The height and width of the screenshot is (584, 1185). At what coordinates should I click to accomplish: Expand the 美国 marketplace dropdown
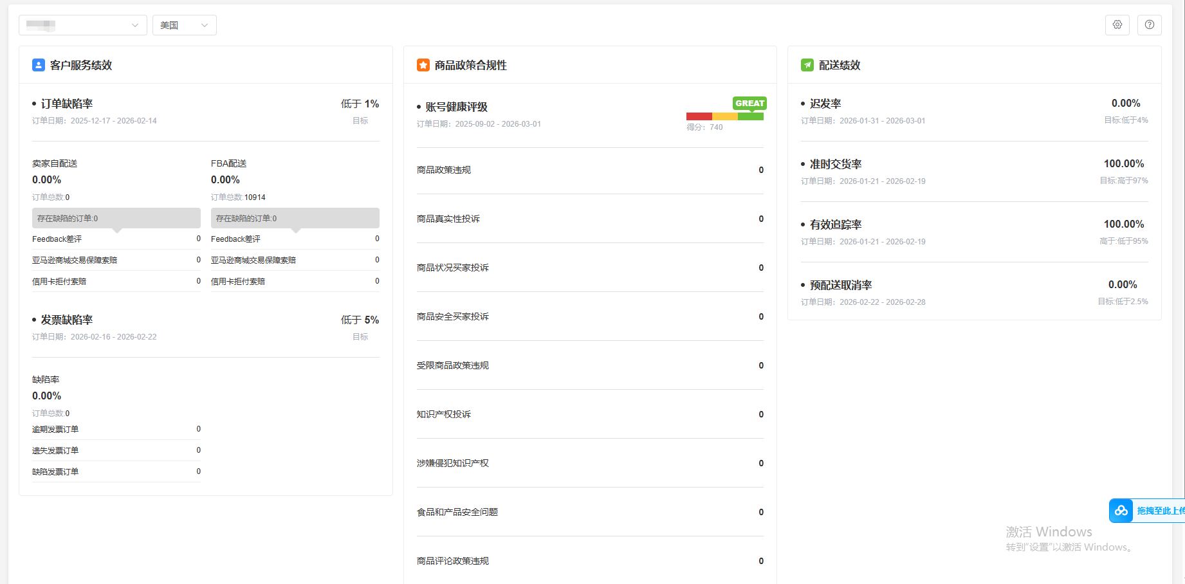184,25
